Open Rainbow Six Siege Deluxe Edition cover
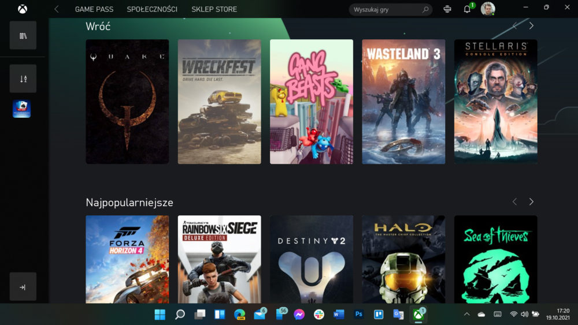The width and height of the screenshot is (578, 325). [219, 260]
